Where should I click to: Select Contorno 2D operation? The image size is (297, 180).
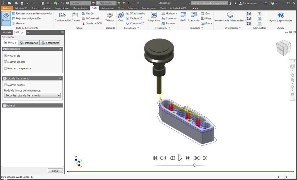[x=135, y=23]
